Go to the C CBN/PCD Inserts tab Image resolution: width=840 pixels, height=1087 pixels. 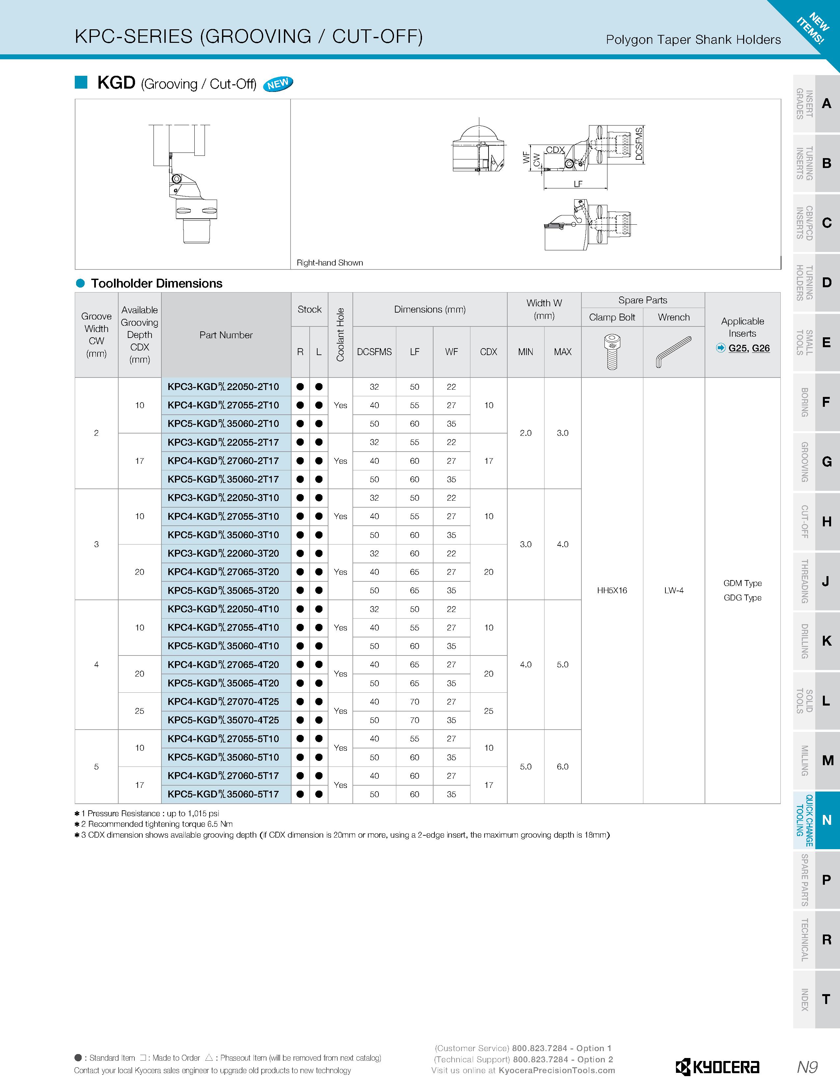[x=817, y=223]
